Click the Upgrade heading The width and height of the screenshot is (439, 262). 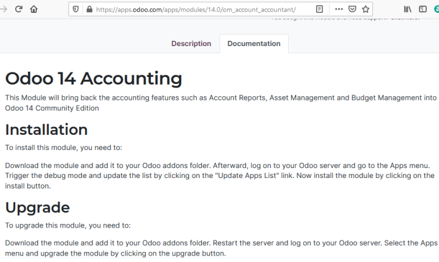pos(37,208)
